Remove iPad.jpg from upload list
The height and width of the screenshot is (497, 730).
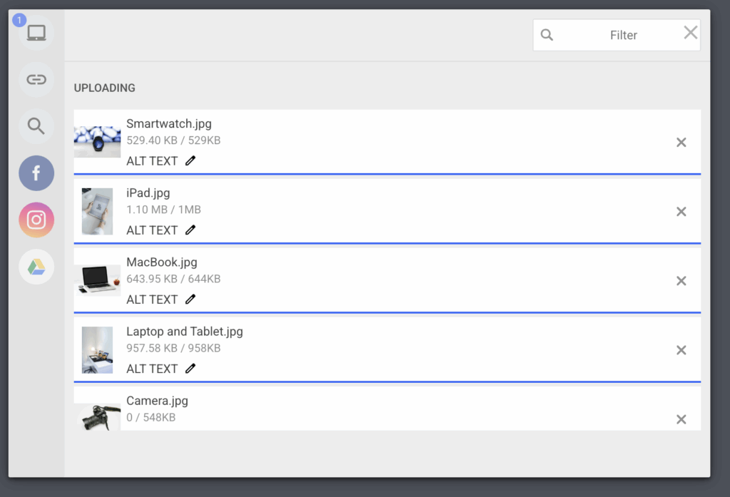(681, 212)
